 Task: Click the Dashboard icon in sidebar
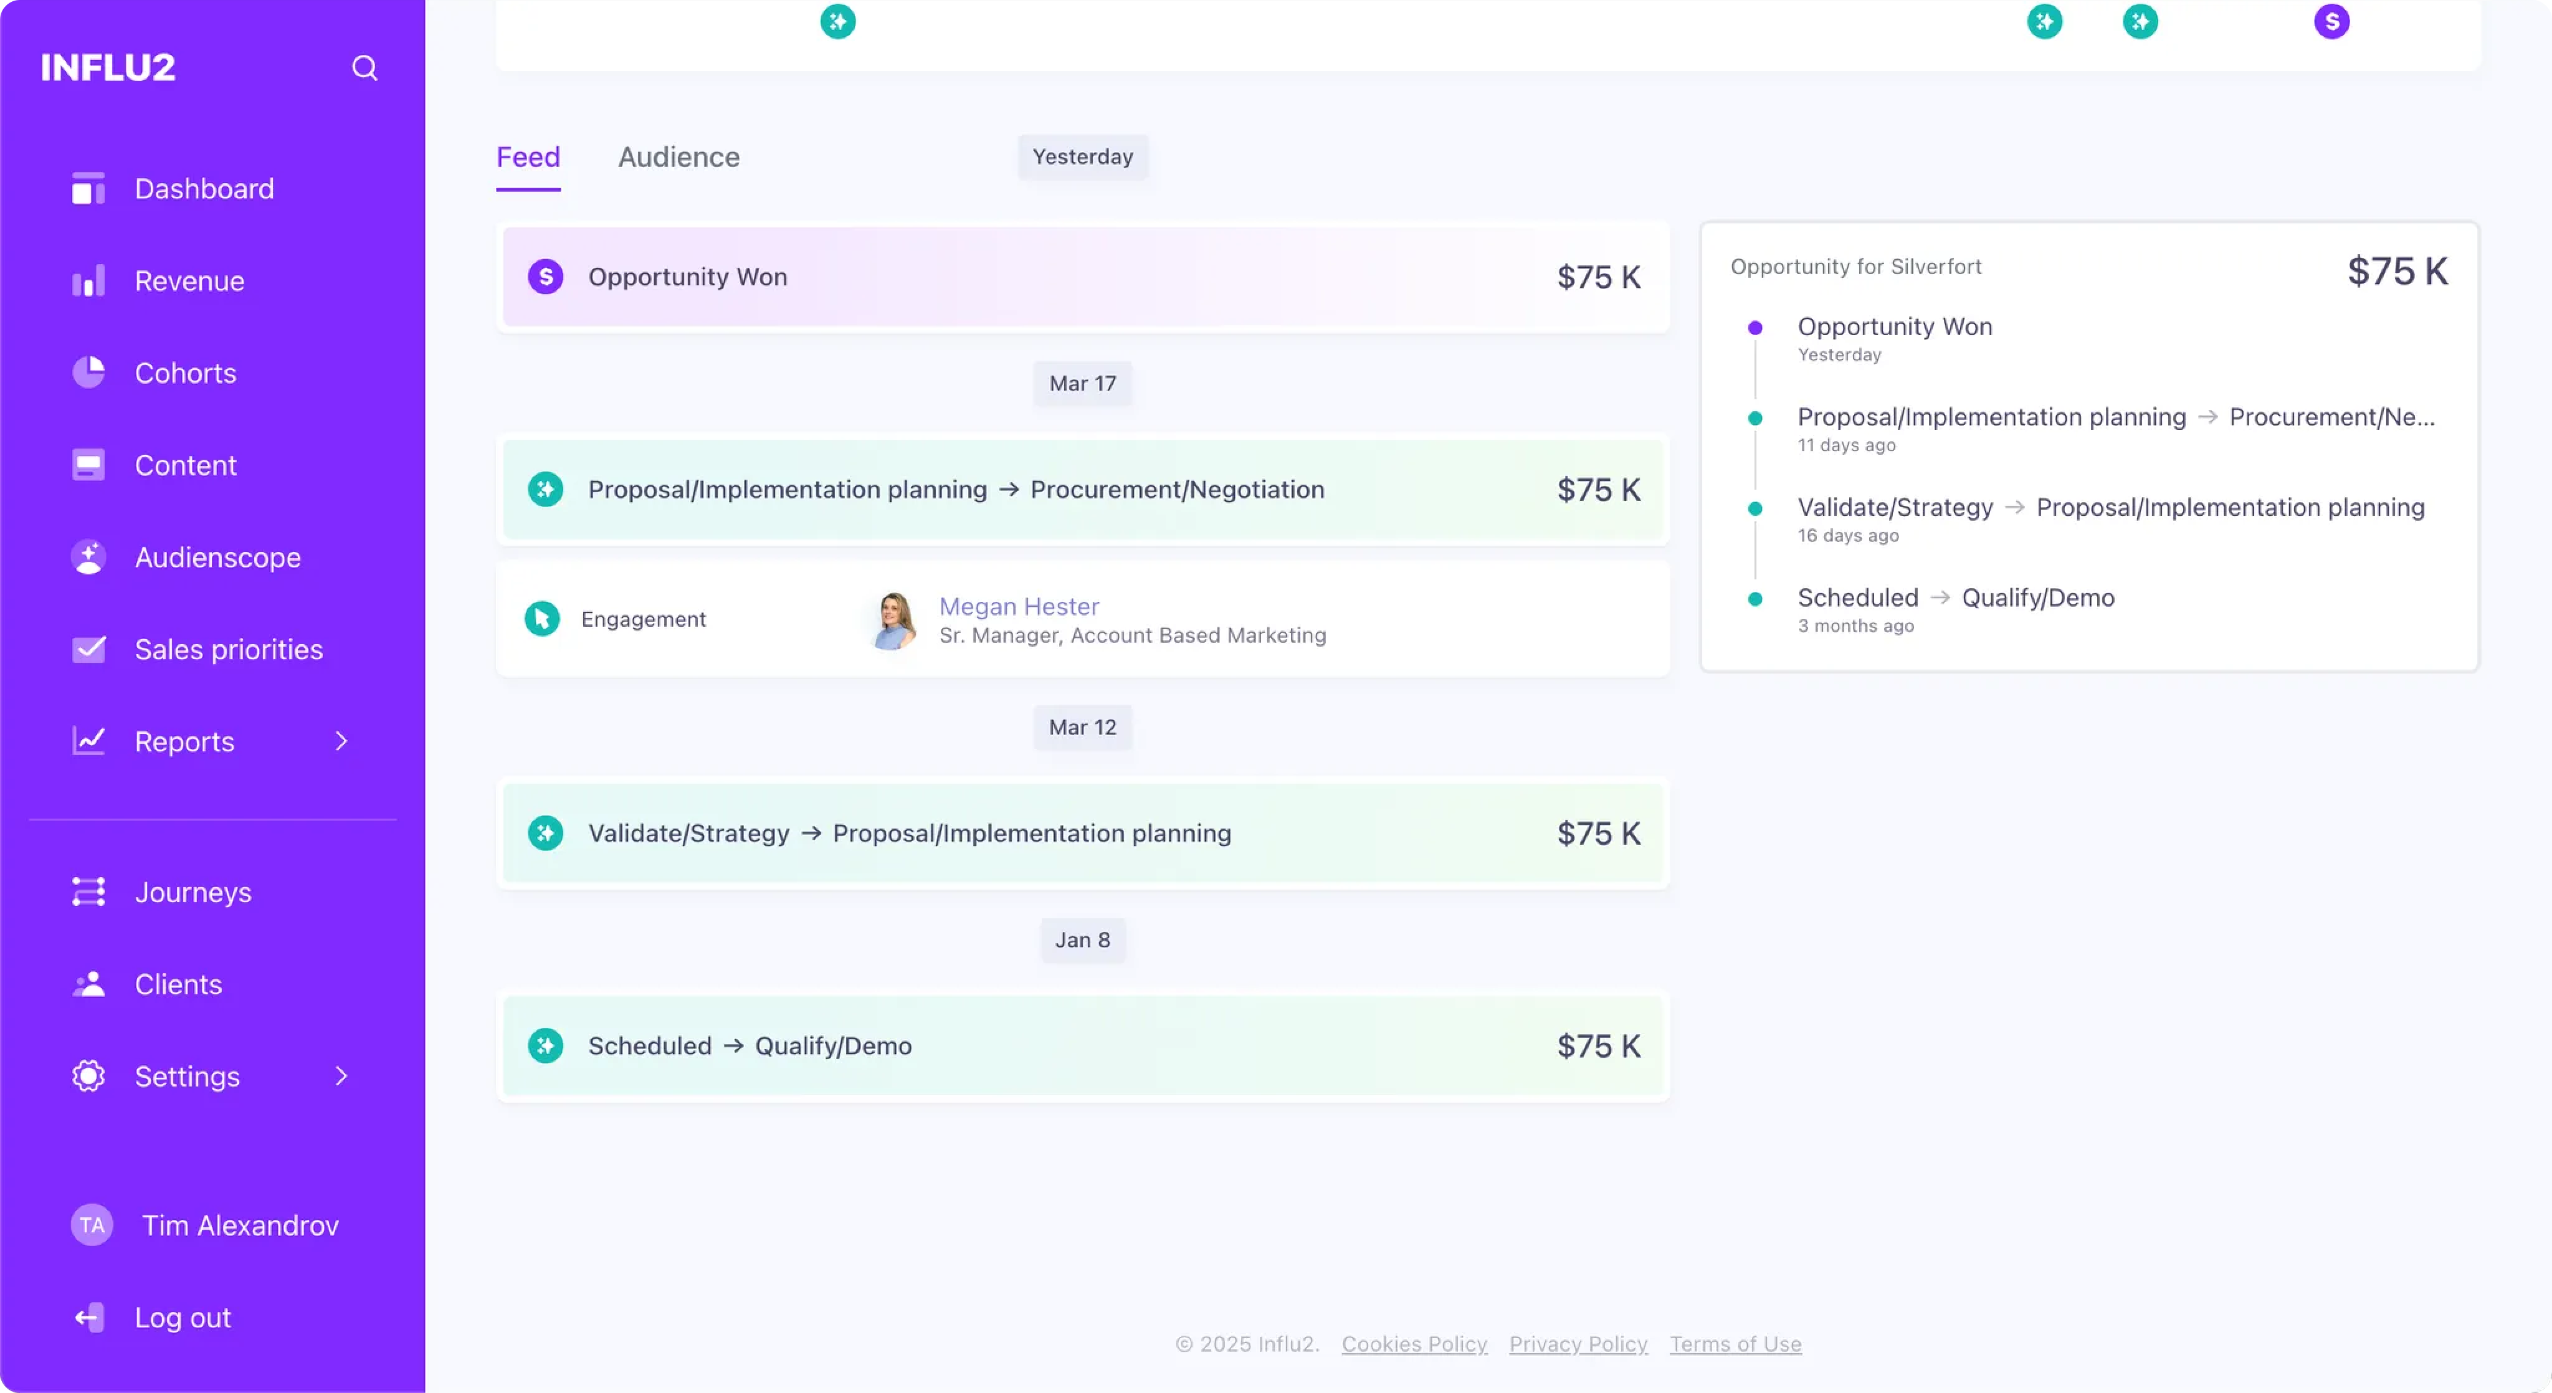click(x=88, y=188)
